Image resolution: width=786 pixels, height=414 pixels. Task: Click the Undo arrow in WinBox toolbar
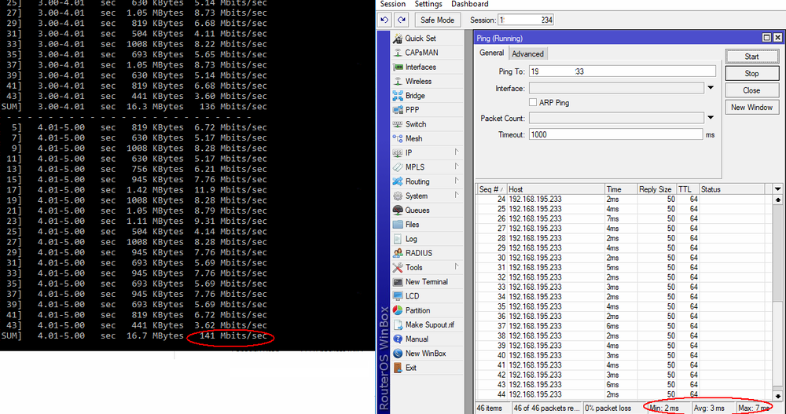384,20
